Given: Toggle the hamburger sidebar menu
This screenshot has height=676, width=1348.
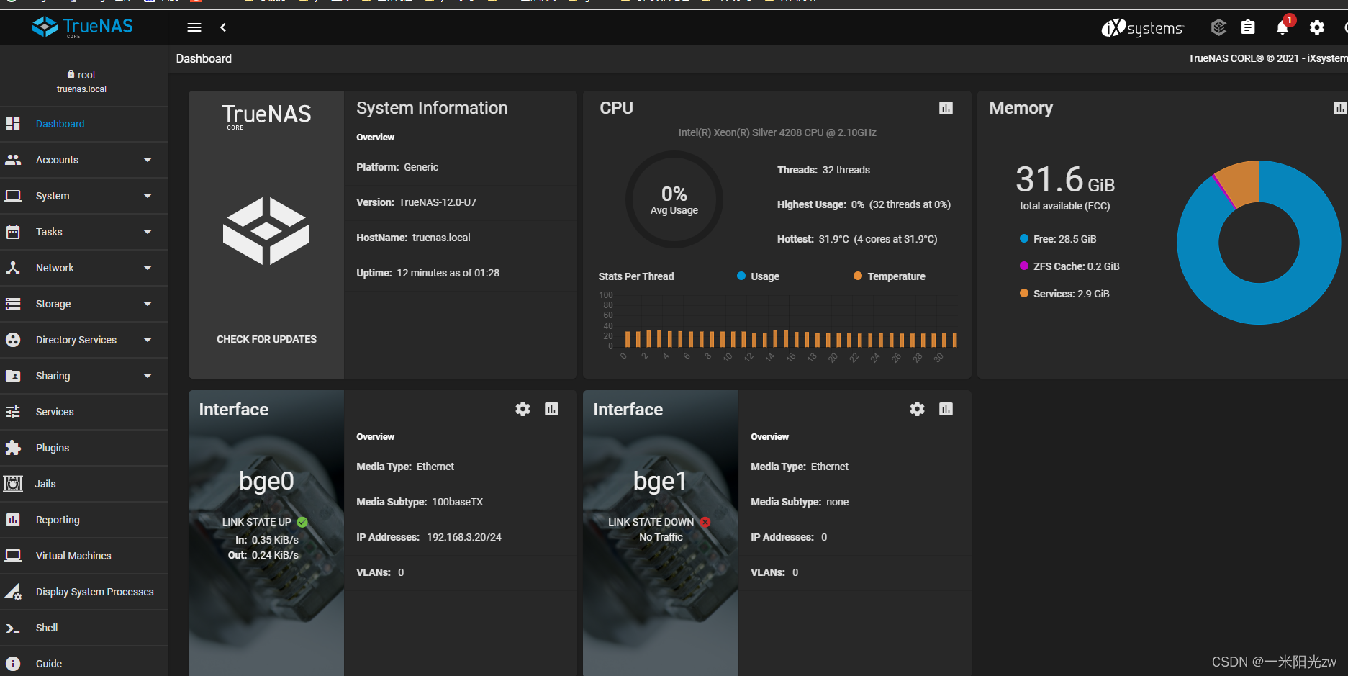Looking at the screenshot, I should click(194, 27).
